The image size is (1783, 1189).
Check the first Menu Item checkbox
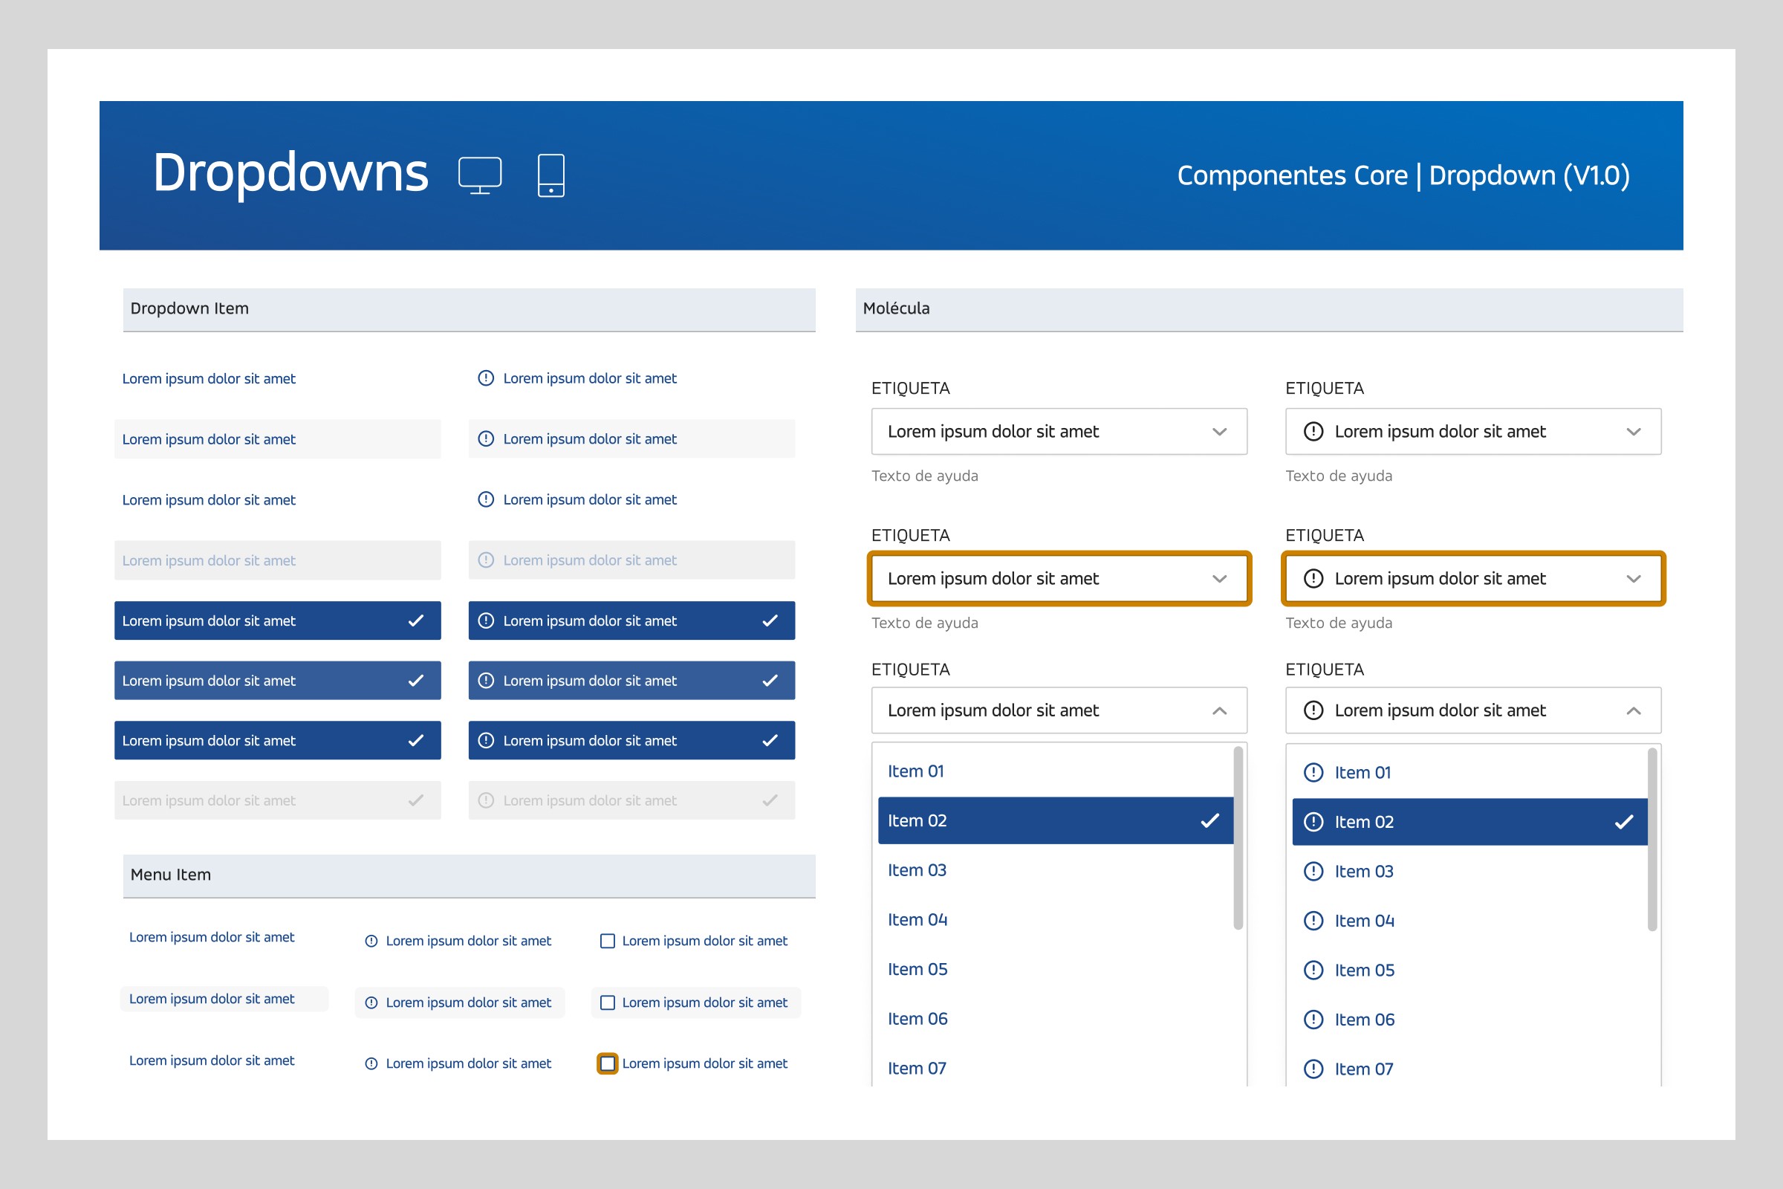607,941
